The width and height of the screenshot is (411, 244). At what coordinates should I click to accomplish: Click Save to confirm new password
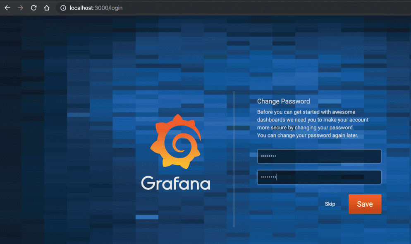point(364,204)
